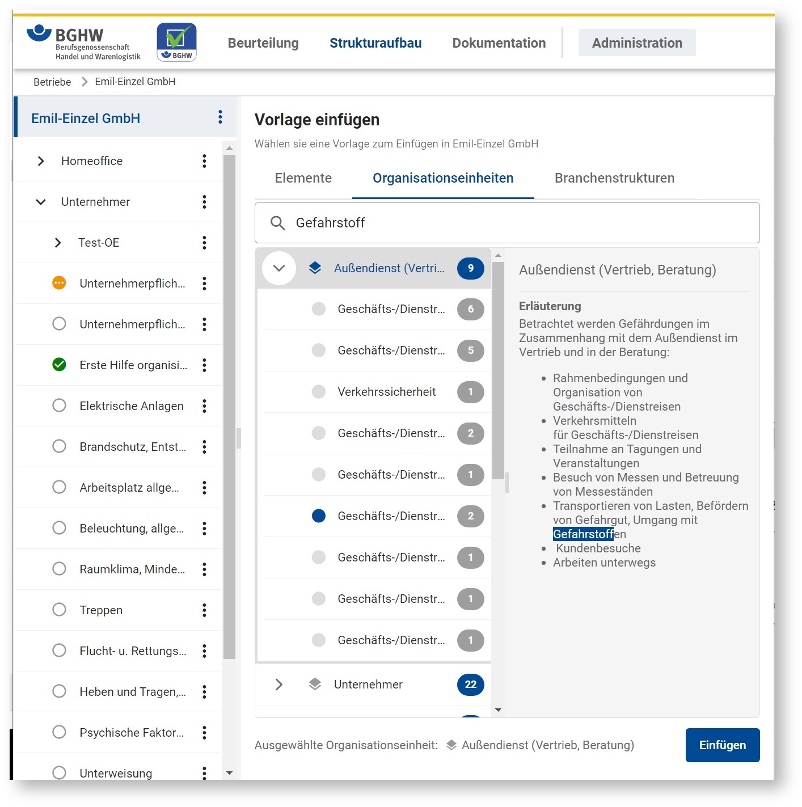Click the template search field with Gefahrstoff
Screen dimensions: 802x807
click(510, 223)
